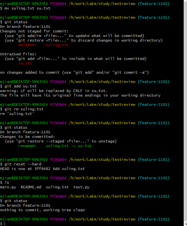Click the green "renamed: suling.txt -> su.txt" entry
The image size is (187, 226).
55,146
